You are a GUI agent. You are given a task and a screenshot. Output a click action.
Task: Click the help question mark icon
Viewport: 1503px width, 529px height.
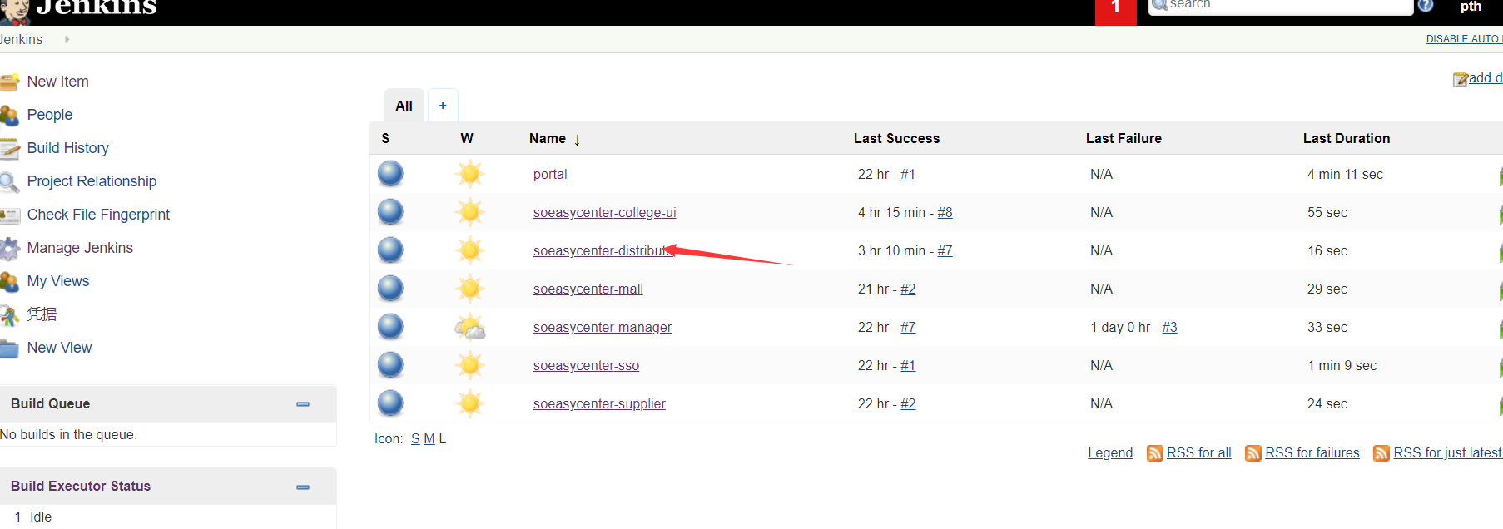tap(1426, 5)
